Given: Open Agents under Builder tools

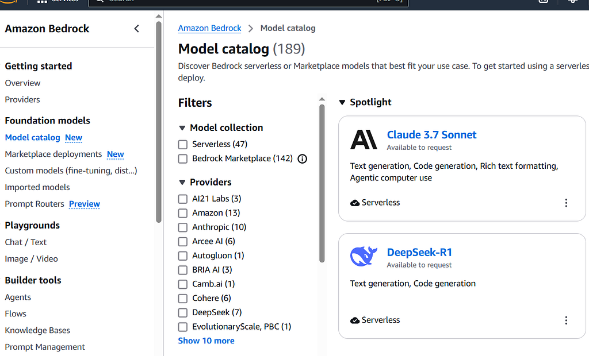Looking at the screenshot, I should point(18,297).
